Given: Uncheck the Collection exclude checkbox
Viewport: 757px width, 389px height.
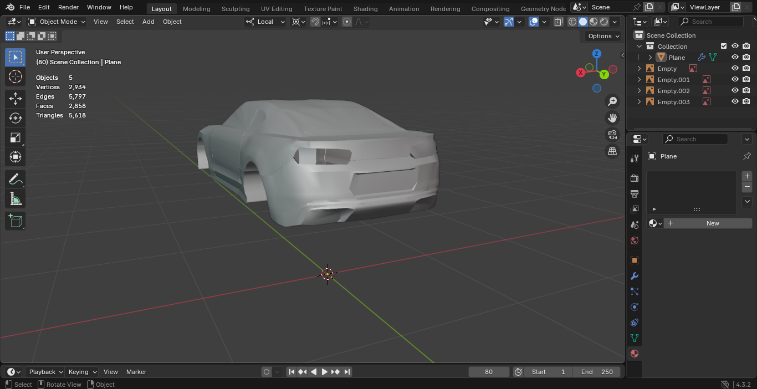Looking at the screenshot, I should pyautogui.click(x=723, y=46).
